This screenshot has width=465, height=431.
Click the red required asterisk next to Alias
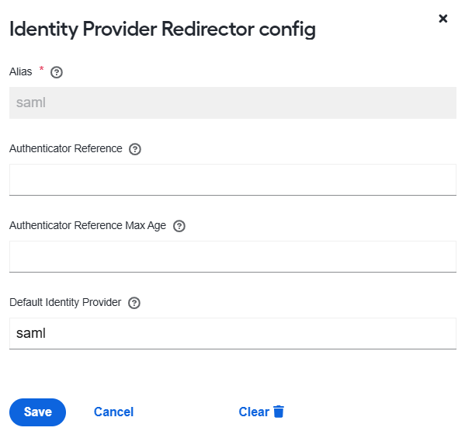point(41,69)
